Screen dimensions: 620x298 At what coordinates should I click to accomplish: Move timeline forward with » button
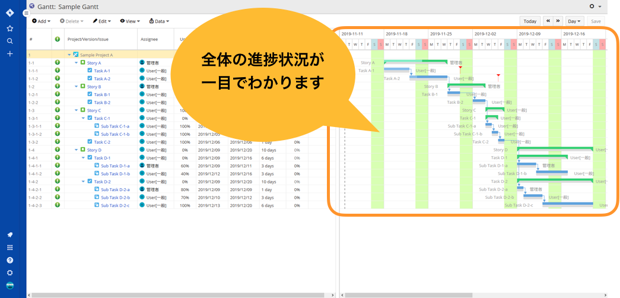tap(558, 21)
